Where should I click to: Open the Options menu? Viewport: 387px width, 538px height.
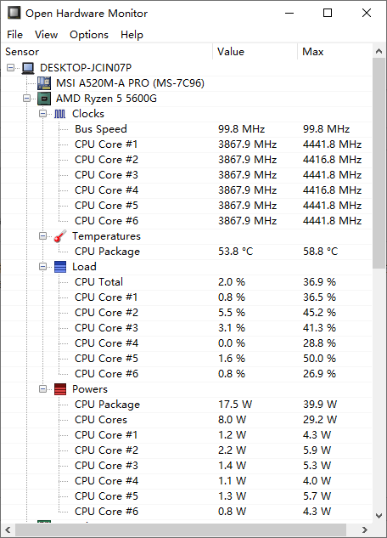tap(89, 35)
